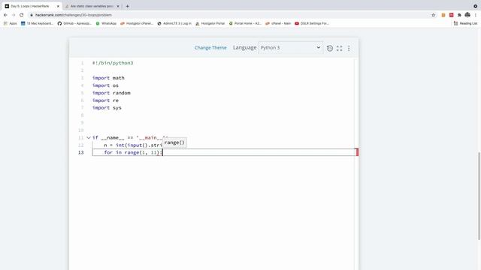Open the red extension icon in toolbar

(451, 15)
